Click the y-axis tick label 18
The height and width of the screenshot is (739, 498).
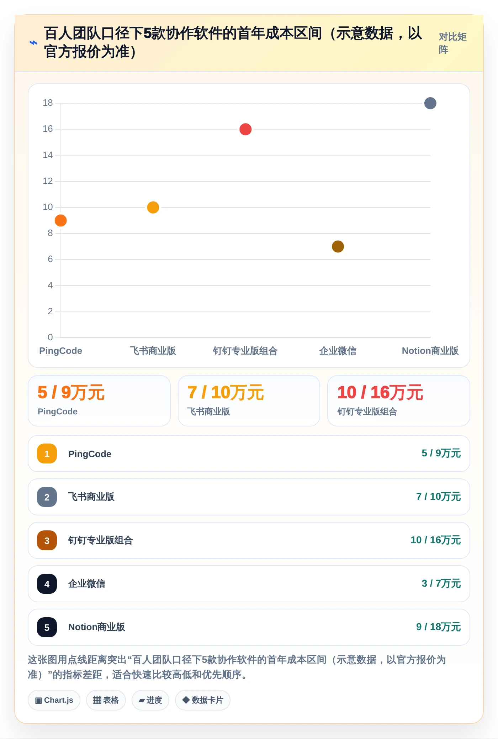point(48,103)
